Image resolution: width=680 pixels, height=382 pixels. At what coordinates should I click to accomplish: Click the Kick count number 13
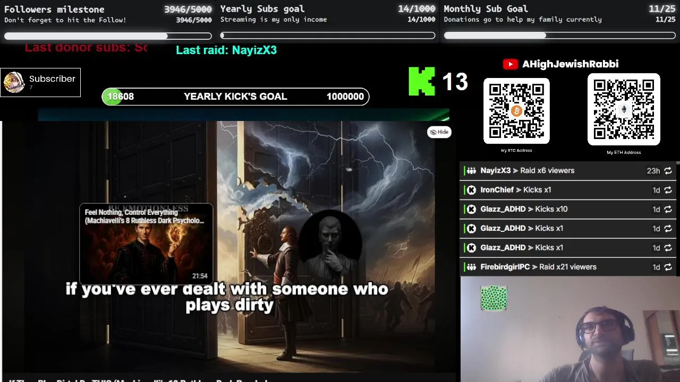click(455, 82)
